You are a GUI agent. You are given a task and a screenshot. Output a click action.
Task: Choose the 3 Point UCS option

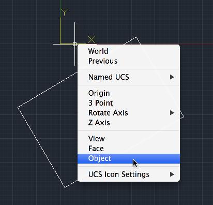129,103
